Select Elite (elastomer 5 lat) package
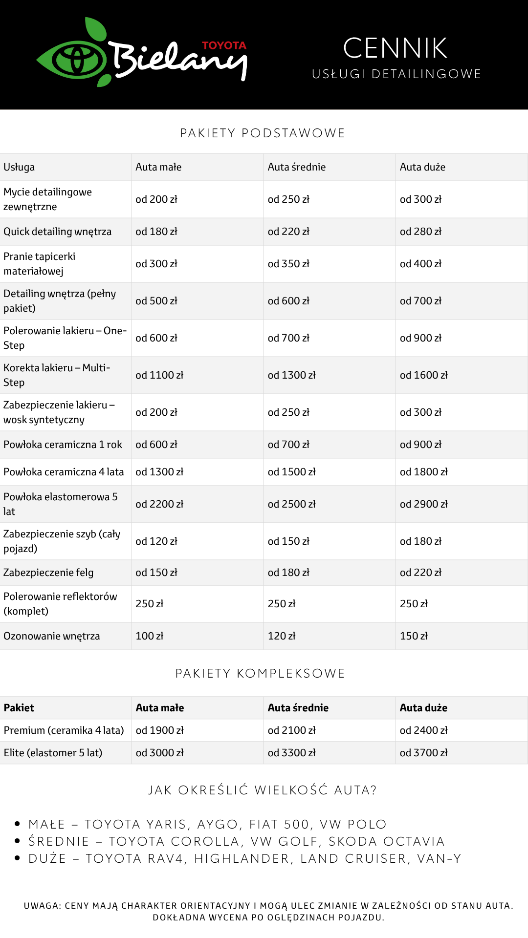The width and height of the screenshot is (528, 938). [x=264, y=753]
